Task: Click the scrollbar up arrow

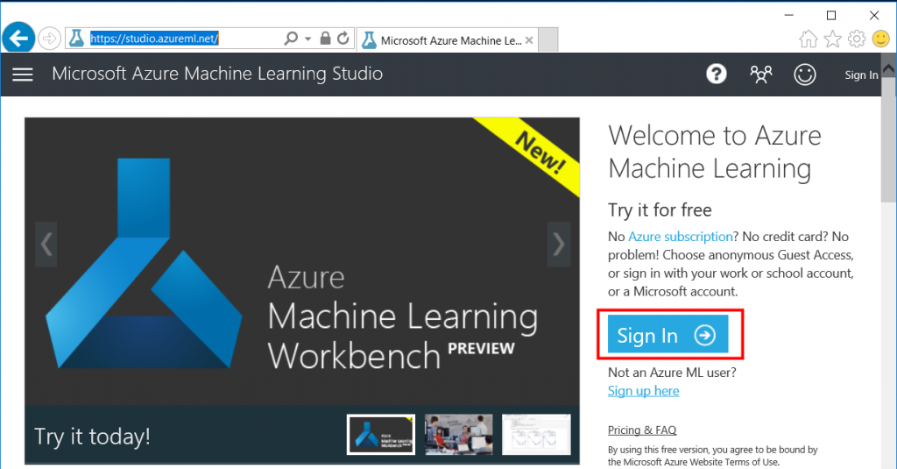Action: click(888, 68)
